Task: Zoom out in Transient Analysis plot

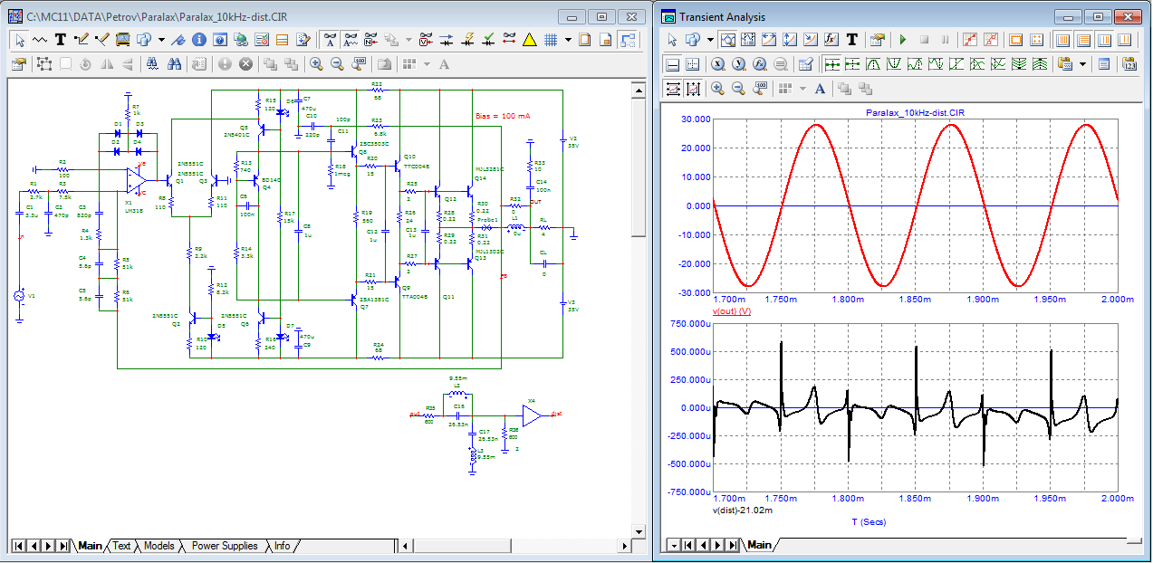Action: tap(738, 88)
